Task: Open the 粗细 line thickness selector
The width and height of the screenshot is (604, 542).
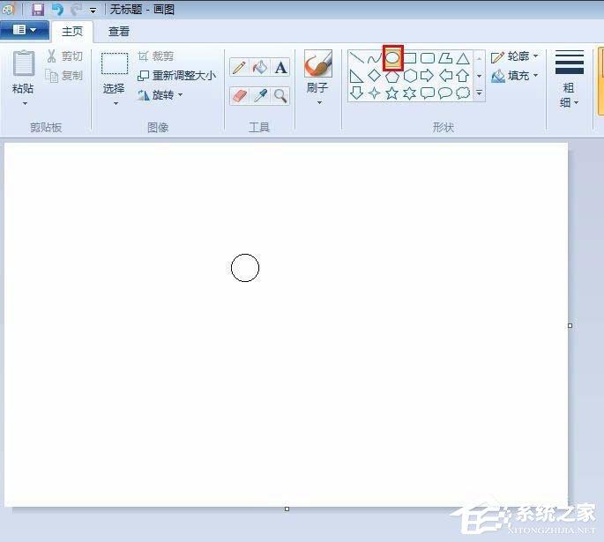Action: coord(569,79)
